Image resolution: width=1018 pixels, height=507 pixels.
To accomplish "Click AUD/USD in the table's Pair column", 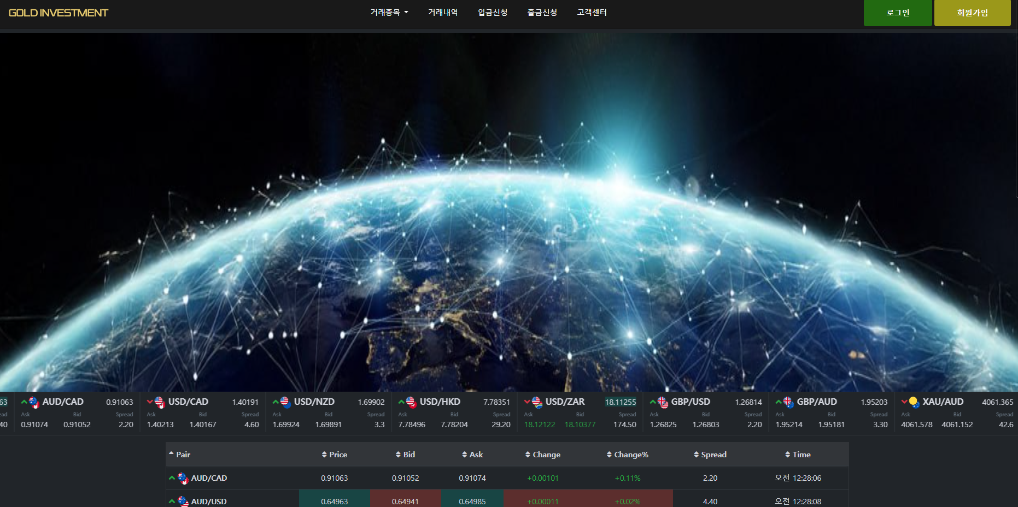I will tap(209, 502).
